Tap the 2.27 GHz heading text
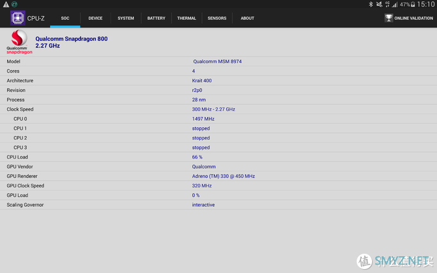Image resolution: width=437 pixels, height=273 pixels. click(48, 46)
